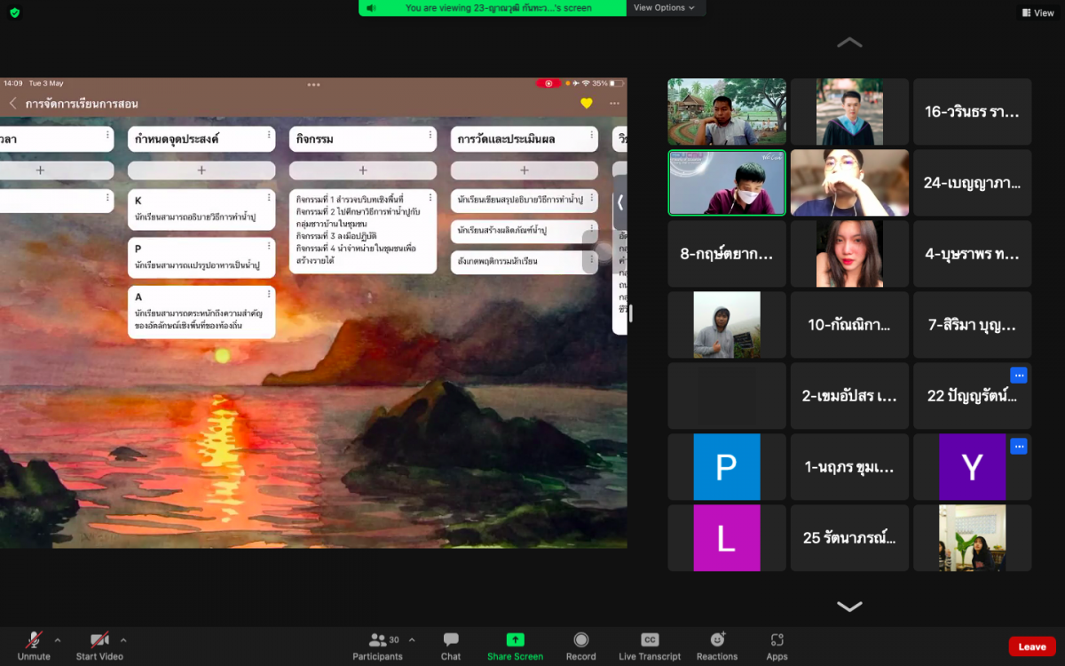Image resolution: width=1065 pixels, height=666 pixels.
Task: Click the yellow heart icon on board
Action: click(x=587, y=103)
